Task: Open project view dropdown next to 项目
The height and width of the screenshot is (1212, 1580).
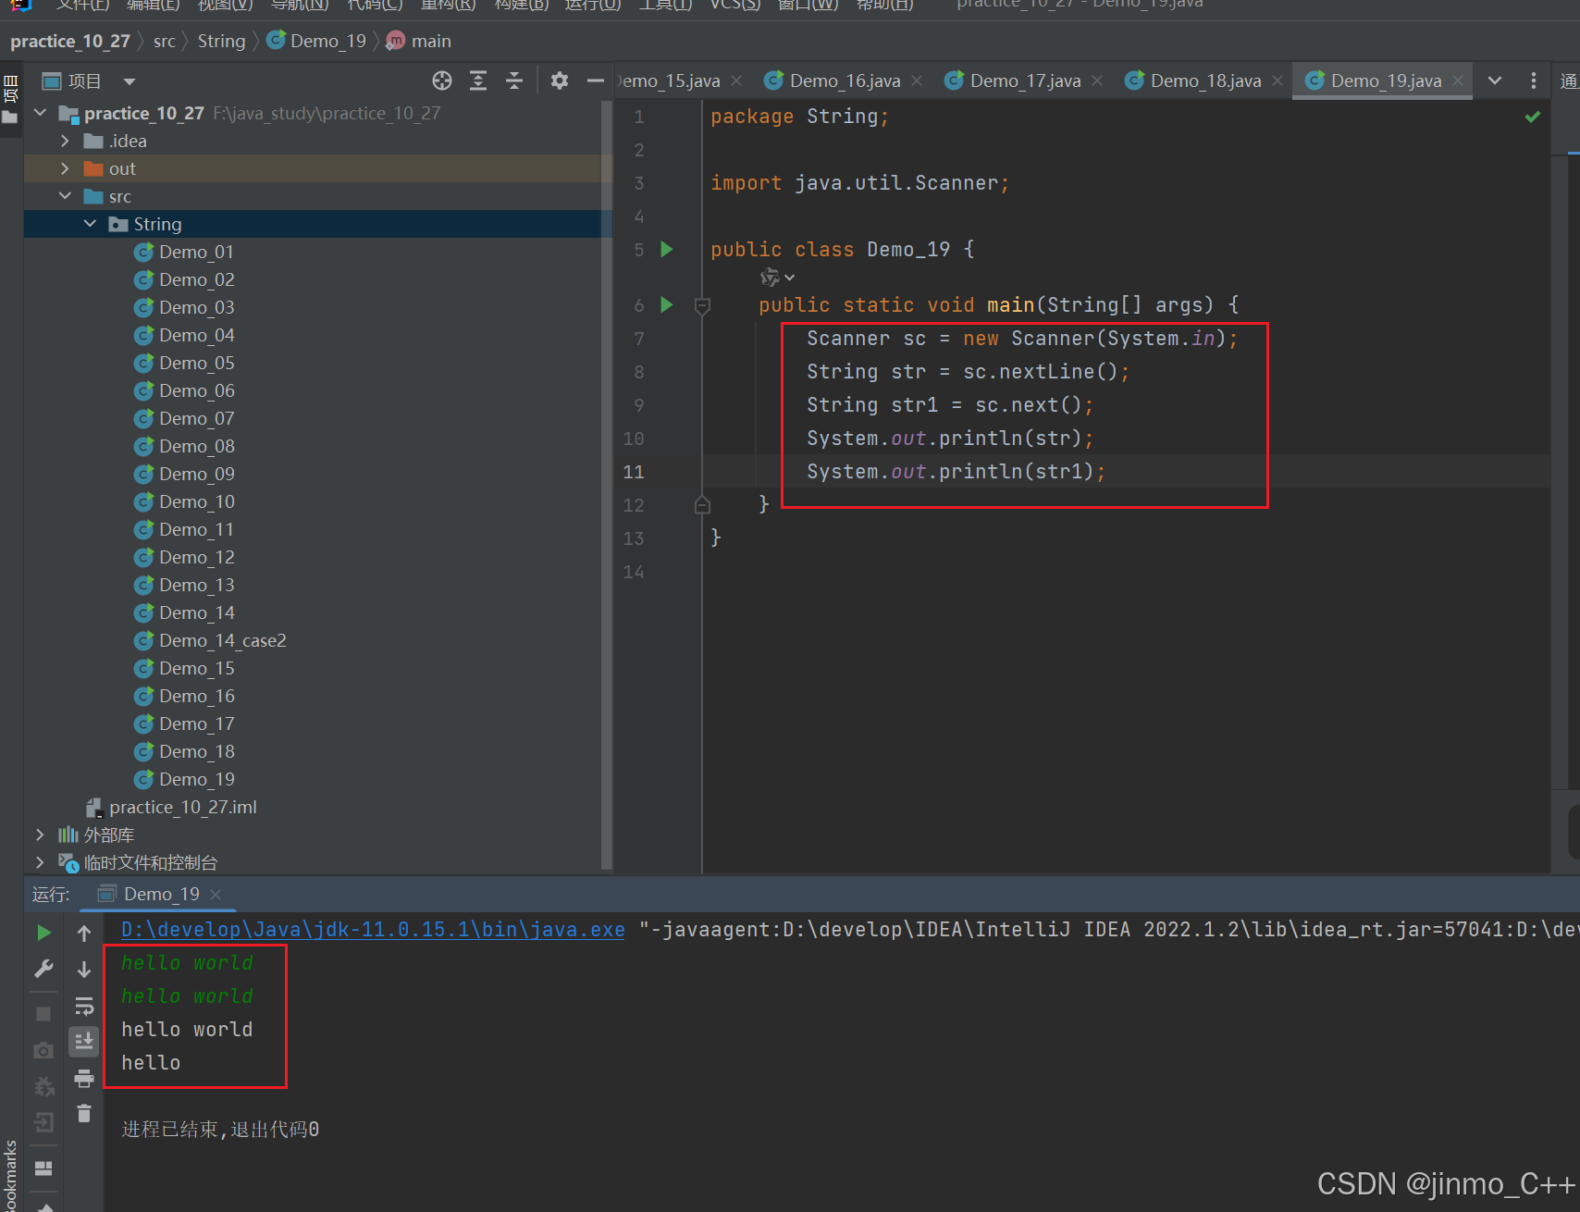Action: [x=130, y=81]
